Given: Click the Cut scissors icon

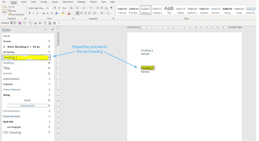Looking at the screenshot, I should pos(10,7).
